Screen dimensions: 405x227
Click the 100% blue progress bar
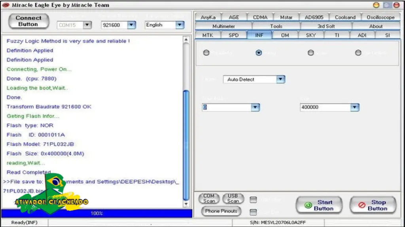click(x=97, y=213)
